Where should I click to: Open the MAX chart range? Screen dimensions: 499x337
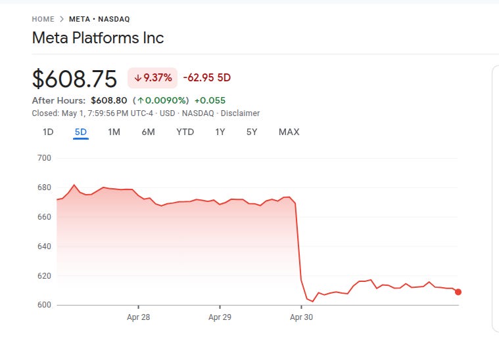click(x=289, y=132)
